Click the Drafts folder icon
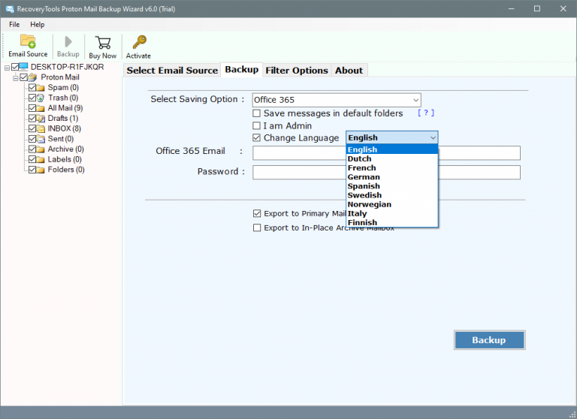 (41, 119)
